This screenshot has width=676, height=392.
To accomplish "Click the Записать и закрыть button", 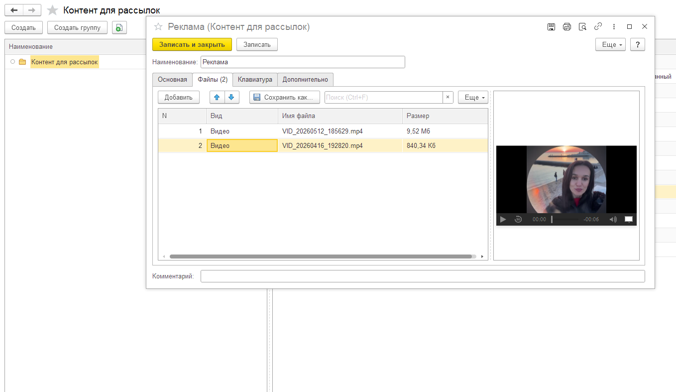I will pyautogui.click(x=192, y=44).
